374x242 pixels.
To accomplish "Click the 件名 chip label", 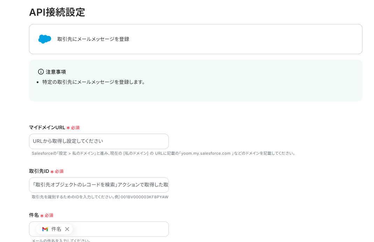I will click(x=56, y=229).
